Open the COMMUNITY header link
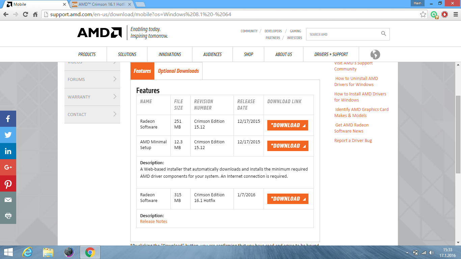Image resolution: width=461 pixels, height=259 pixels. pos(249,31)
